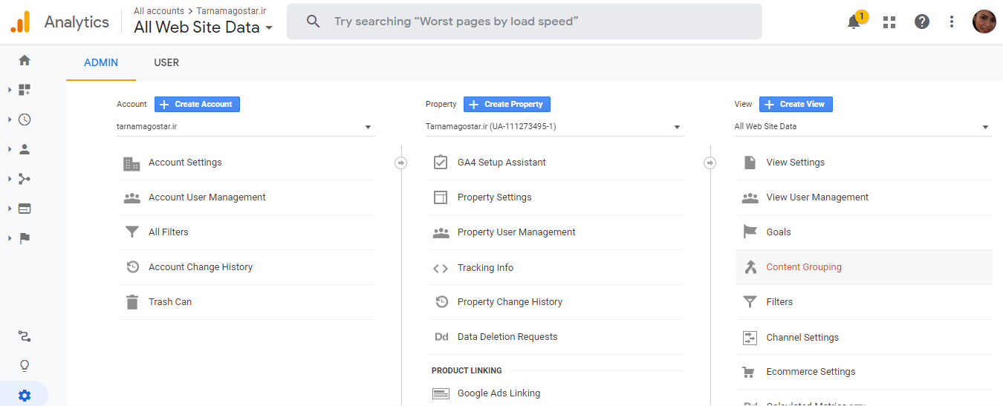Screen dimensions: 1003x406
Task: Click the Ecommerce Settings cart icon
Action: (750, 372)
